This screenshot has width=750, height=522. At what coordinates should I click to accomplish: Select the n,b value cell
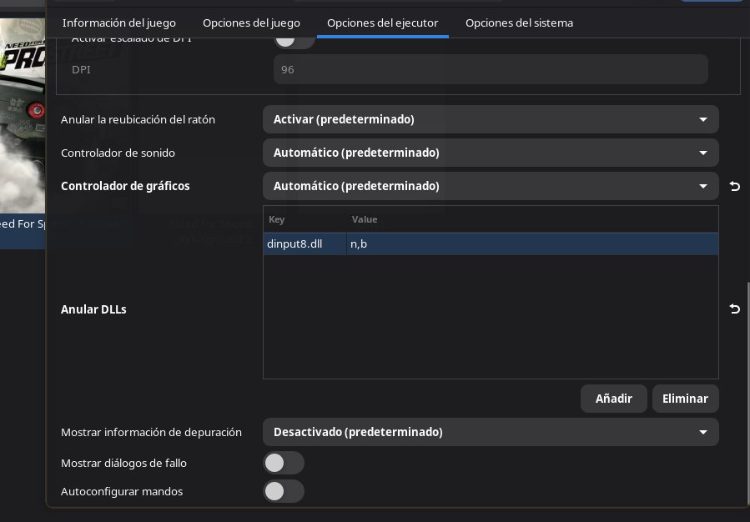(x=532, y=243)
